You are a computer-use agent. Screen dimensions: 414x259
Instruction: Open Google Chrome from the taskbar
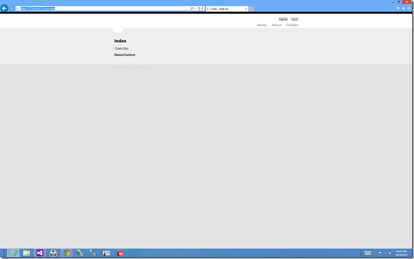coord(66,253)
